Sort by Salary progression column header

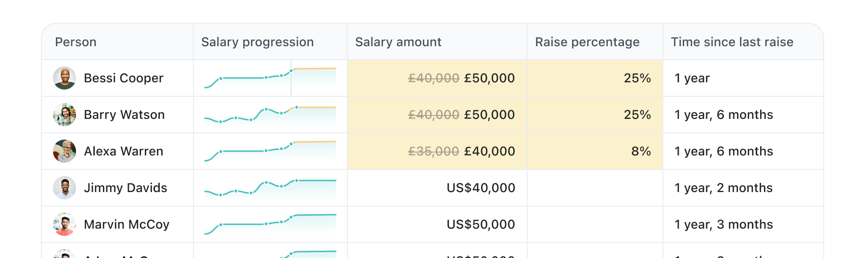[x=257, y=42]
